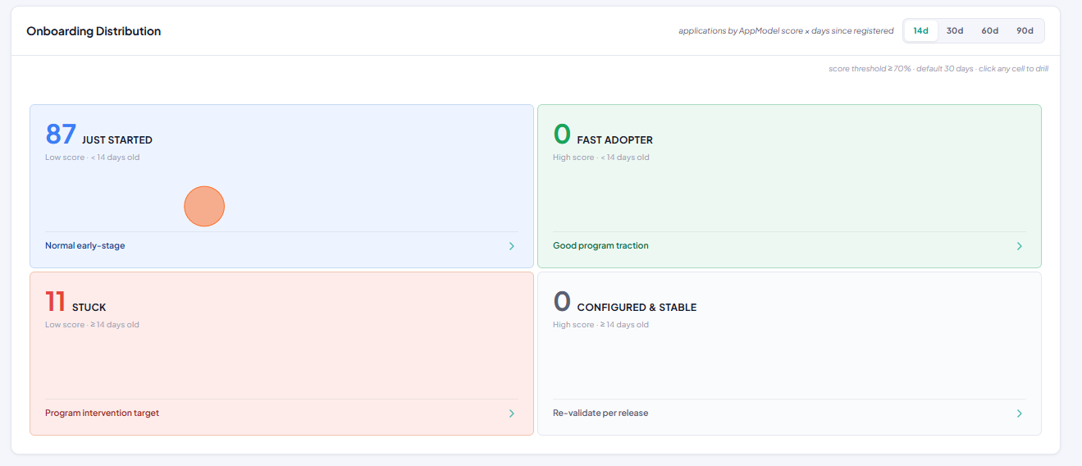The image size is (1082, 466).
Task: Click the Fast Adopter heading
Action: click(615, 140)
